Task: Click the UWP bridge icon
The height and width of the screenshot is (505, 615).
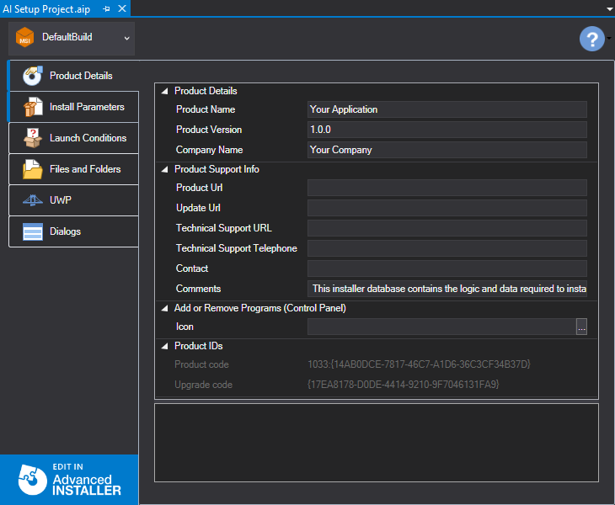Action: [32, 200]
